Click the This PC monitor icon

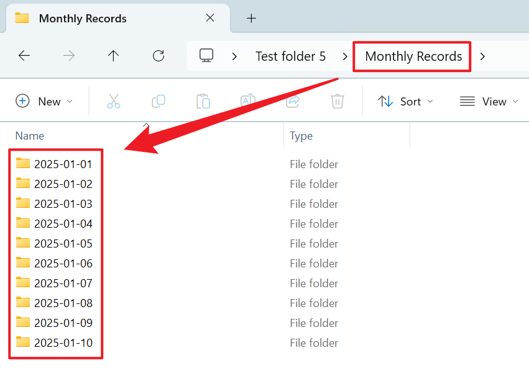(x=206, y=56)
